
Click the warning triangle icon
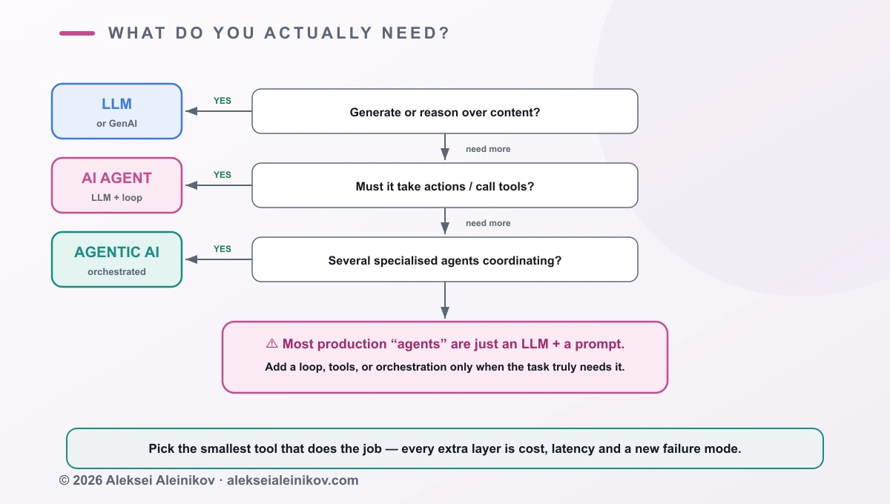[271, 344]
